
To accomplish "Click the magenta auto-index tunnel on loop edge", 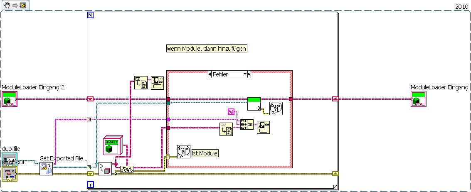I will (89, 119).
